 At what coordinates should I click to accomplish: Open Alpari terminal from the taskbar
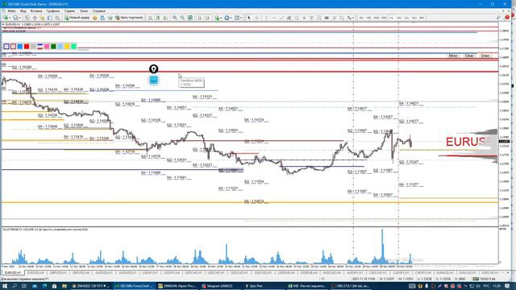click(177, 286)
